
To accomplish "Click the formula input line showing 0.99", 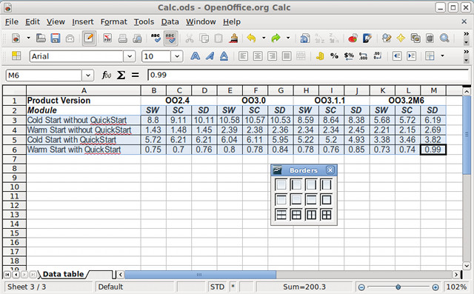I will [308, 75].
